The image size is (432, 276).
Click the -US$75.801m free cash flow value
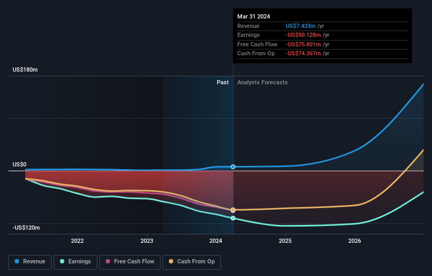(303, 44)
